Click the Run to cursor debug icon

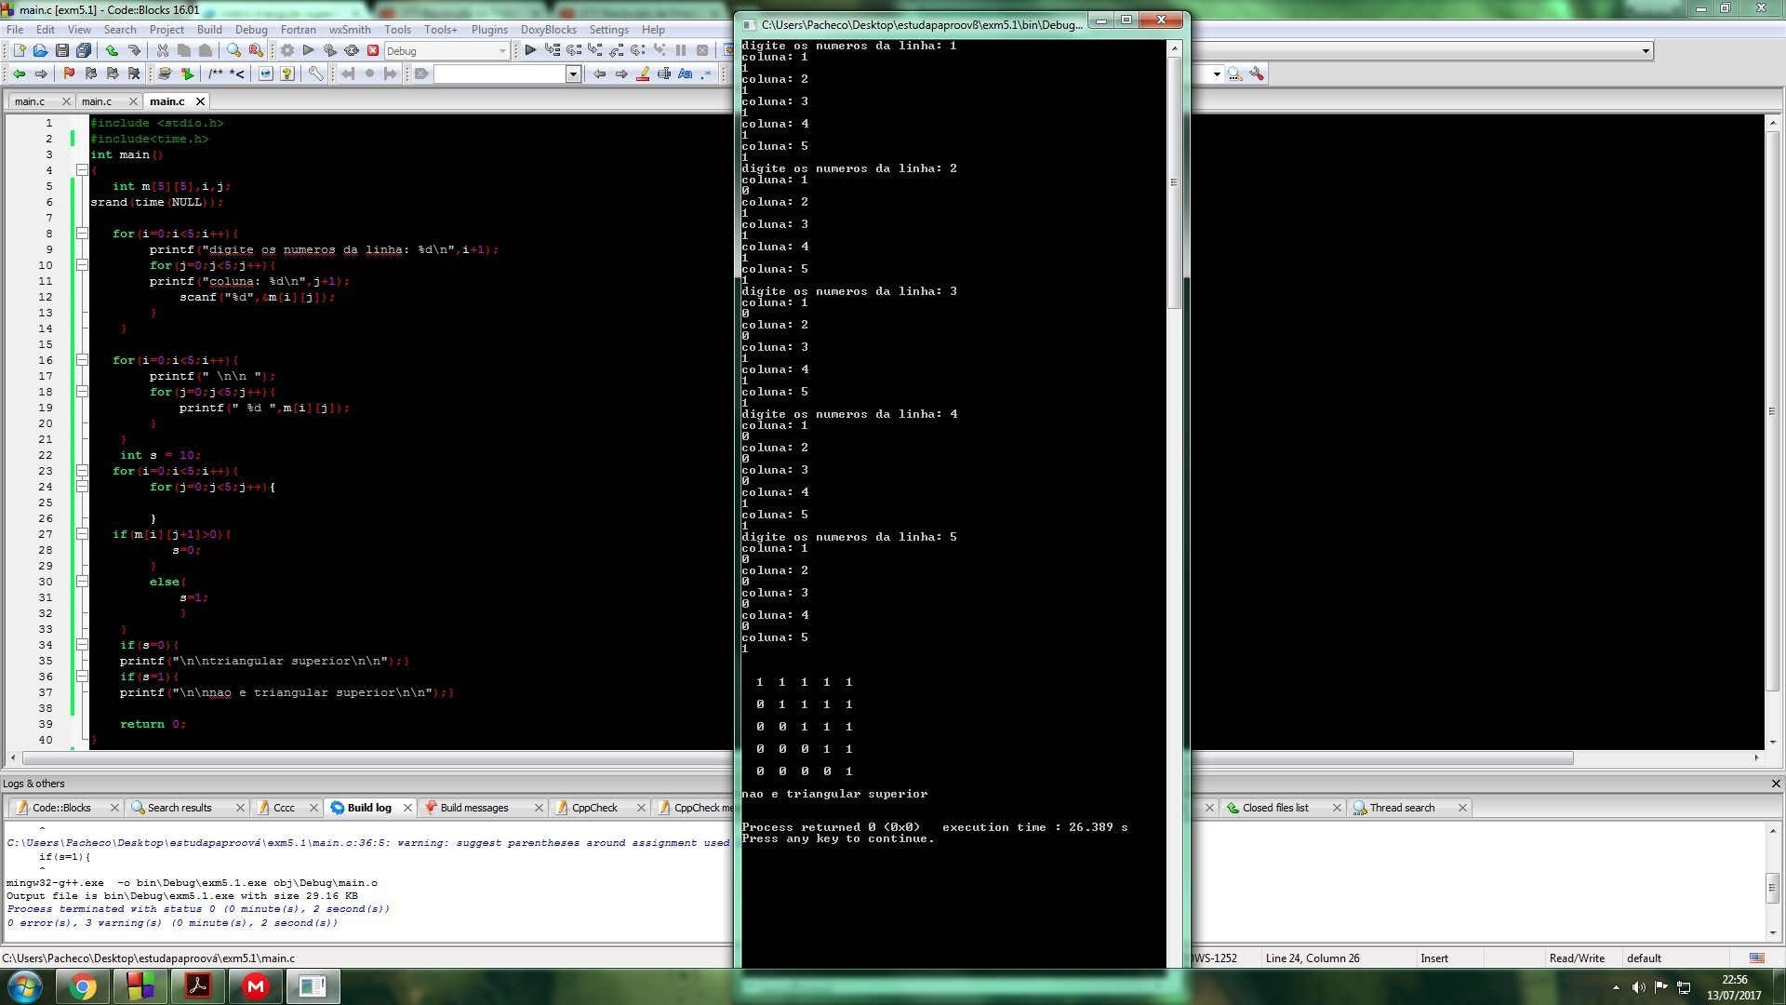(553, 50)
